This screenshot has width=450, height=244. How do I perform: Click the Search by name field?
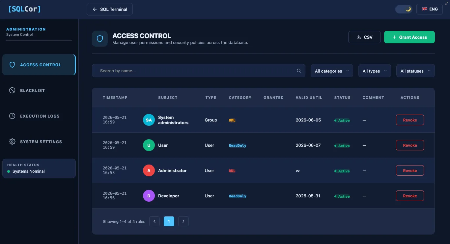click(199, 71)
